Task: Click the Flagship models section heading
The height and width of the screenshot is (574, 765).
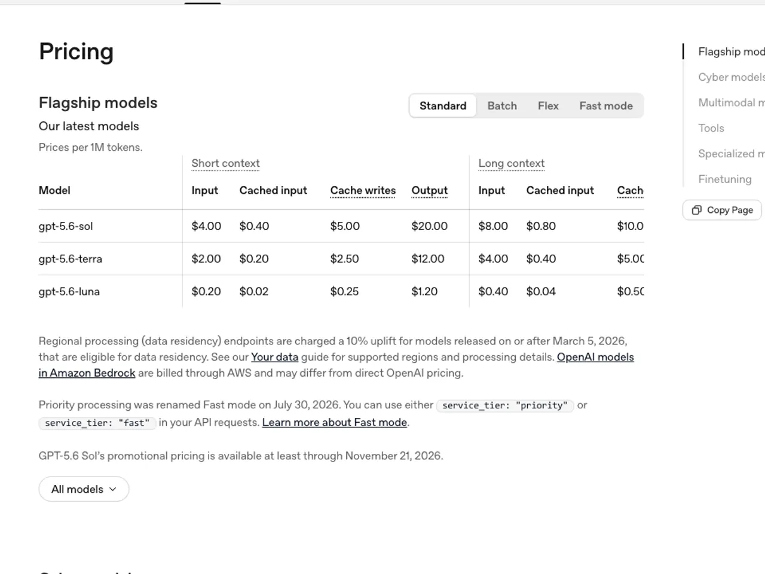Action: (98, 103)
